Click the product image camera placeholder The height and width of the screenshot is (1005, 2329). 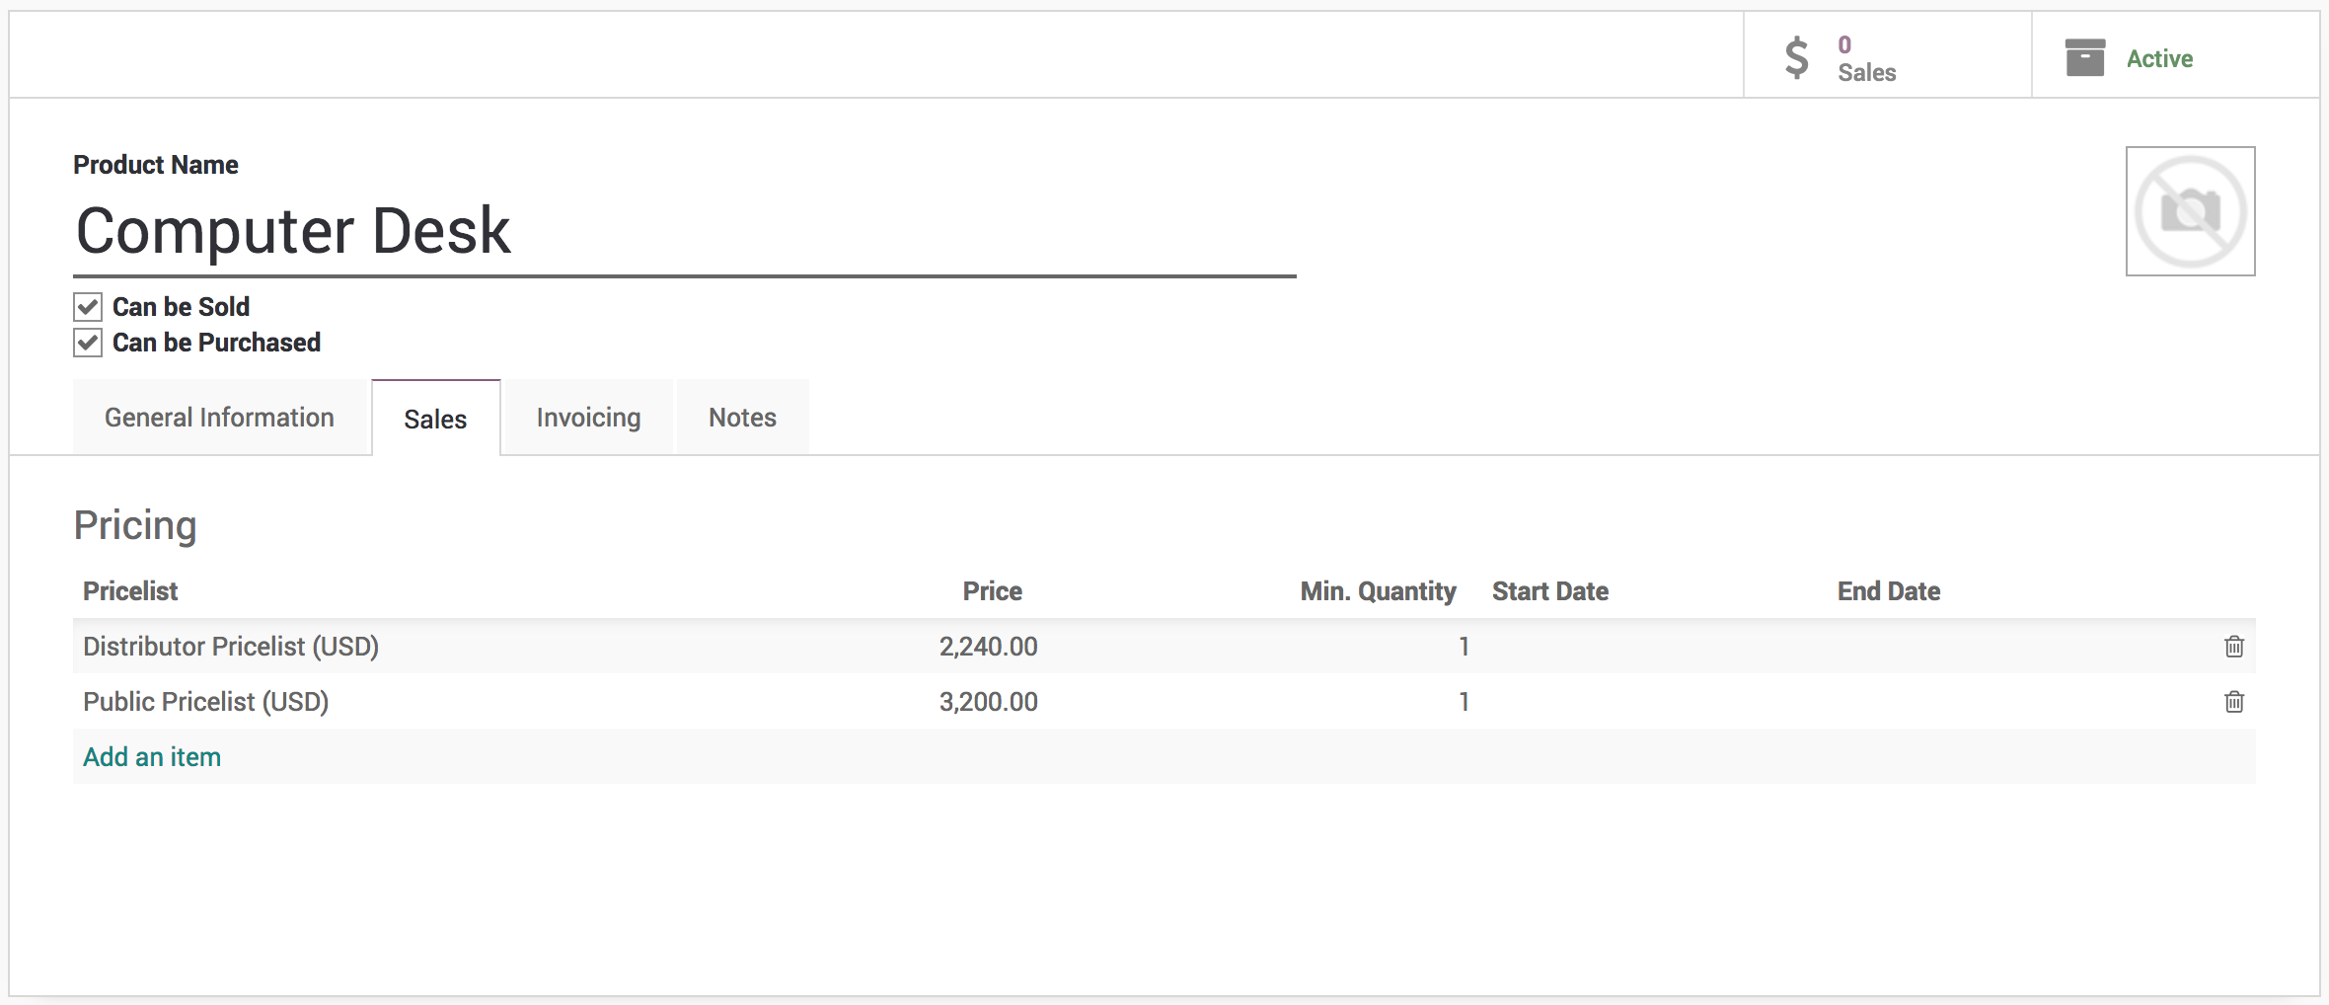coord(2190,211)
